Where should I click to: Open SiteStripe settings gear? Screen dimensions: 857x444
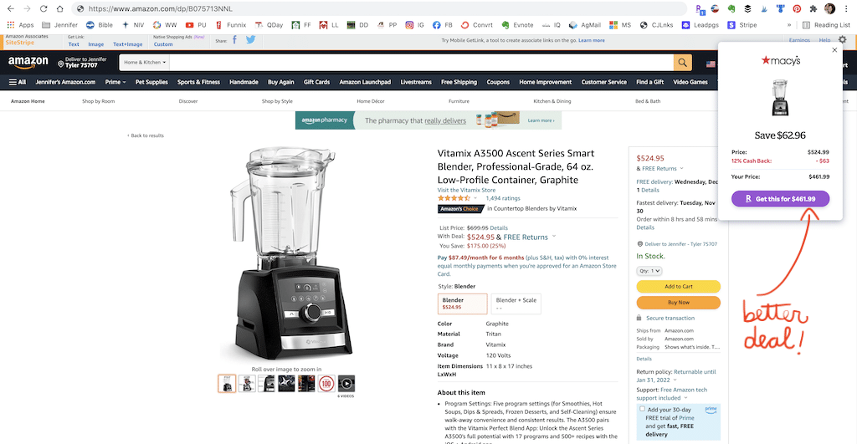[x=842, y=40]
